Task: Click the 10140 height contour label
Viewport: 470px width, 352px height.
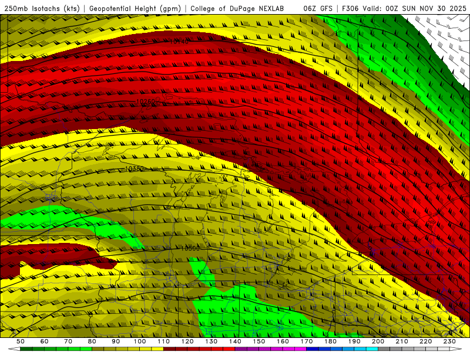Action: pos(179,42)
